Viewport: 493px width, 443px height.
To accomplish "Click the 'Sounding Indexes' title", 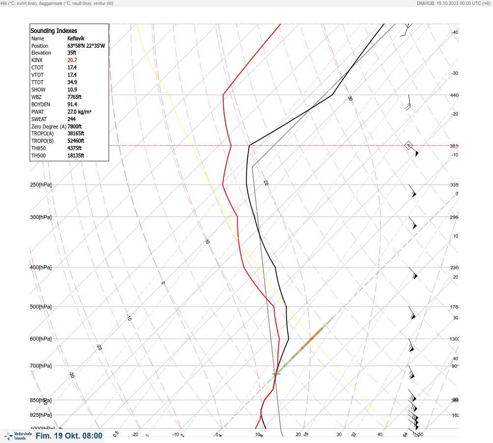I will (x=54, y=31).
